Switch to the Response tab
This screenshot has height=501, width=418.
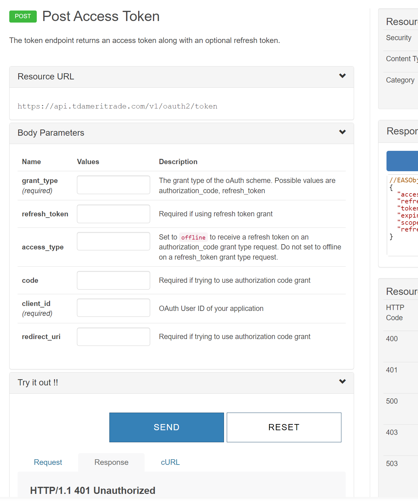(112, 462)
